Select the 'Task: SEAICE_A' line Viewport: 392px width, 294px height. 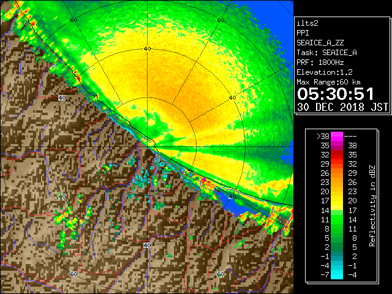[x=326, y=53]
